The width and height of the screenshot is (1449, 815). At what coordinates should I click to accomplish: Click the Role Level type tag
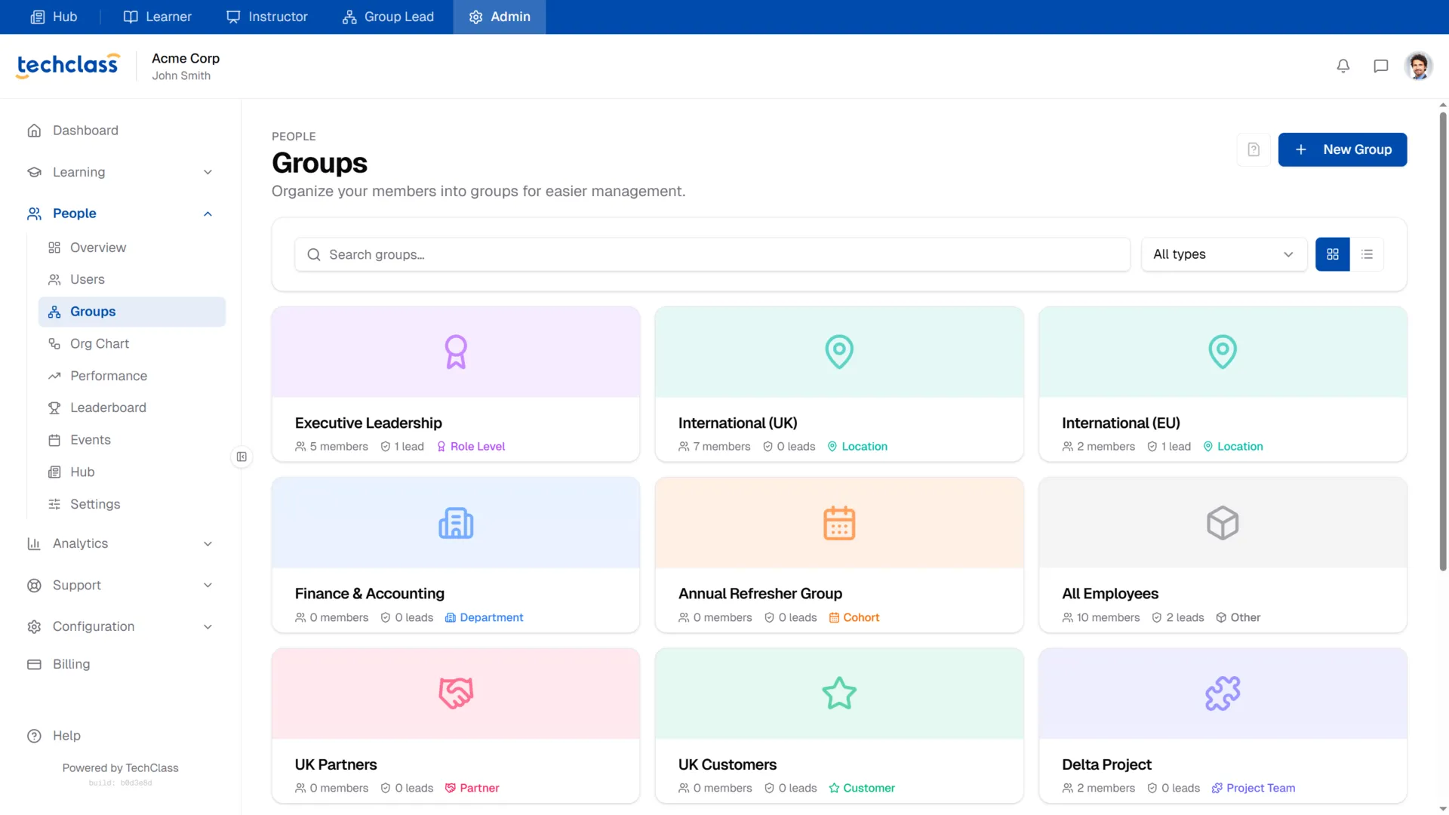[471, 447]
